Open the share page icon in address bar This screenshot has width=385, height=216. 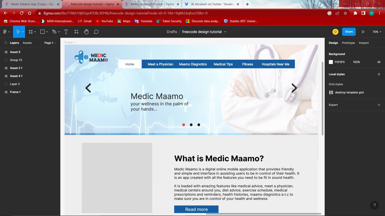pyautogui.click(x=337, y=13)
